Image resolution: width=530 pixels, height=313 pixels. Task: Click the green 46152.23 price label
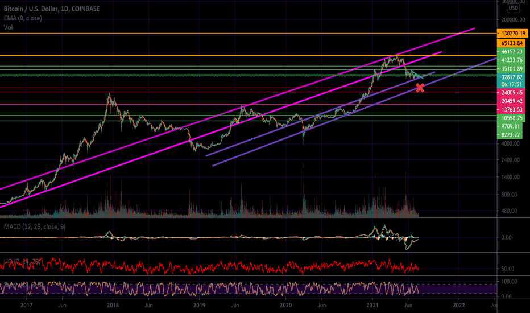point(511,51)
